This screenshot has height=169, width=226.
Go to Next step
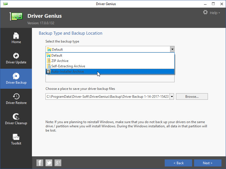[208, 163]
